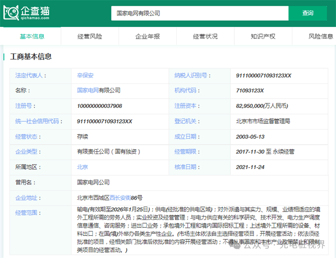Click the establishment date 2003-05-13

(x=250, y=137)
